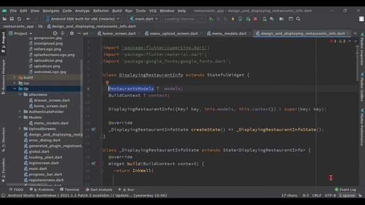Click the Debug bug icon in the toolbar
The image size is (365, 205).
[218, 19]
